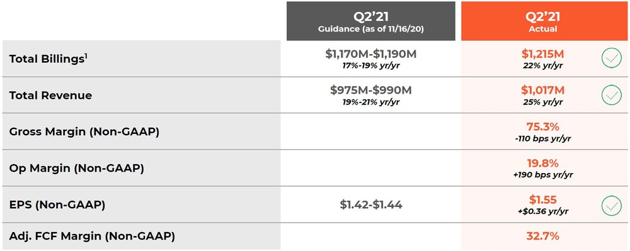Click the $1,170M-$1,190M billings guidance value
This screenshot has width=630, height=251.
371,54
